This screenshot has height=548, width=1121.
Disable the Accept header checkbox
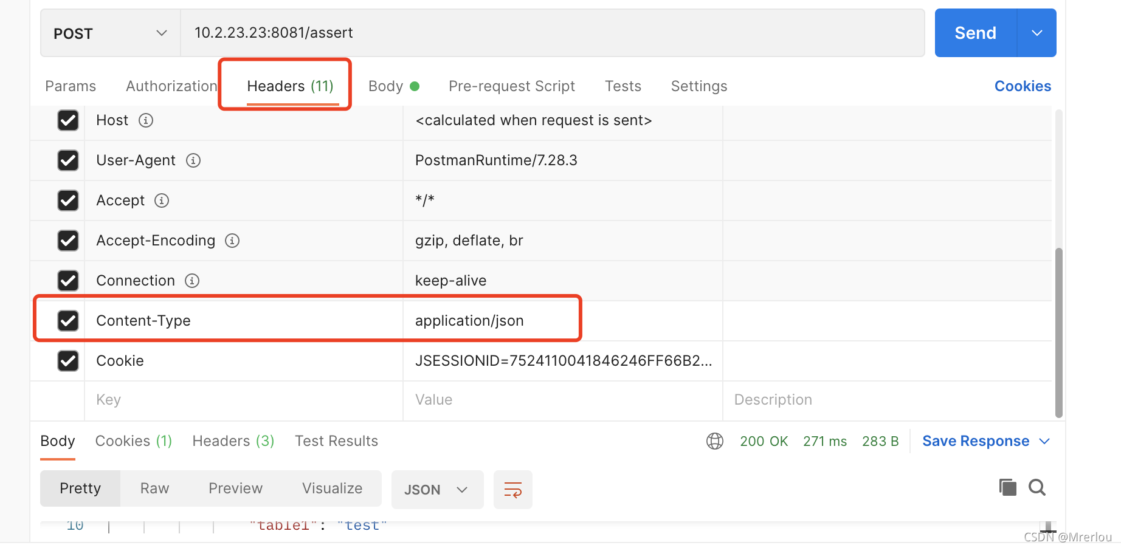pyautogui.click(x=68, y=200)
